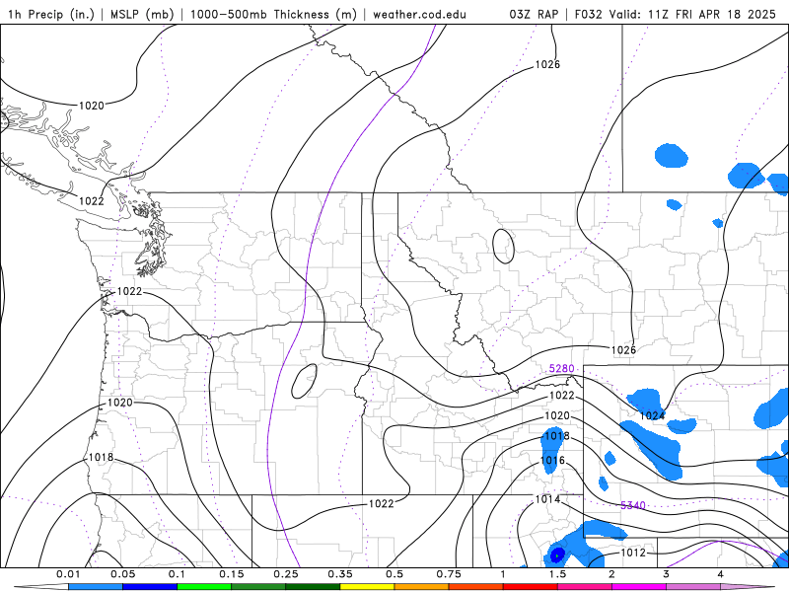
Task: Click the "4" legend tick label
Action: [721, 574]
